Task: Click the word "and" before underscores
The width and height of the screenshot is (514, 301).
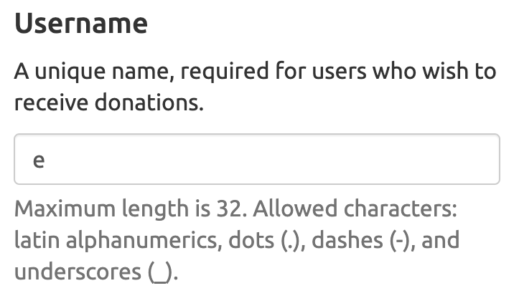Action: point(440,240)
